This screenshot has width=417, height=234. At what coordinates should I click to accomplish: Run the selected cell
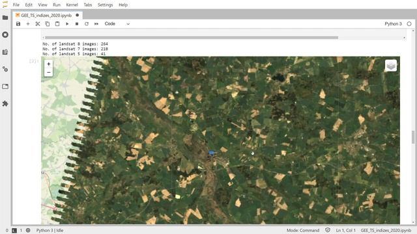[x=67, y=24]
